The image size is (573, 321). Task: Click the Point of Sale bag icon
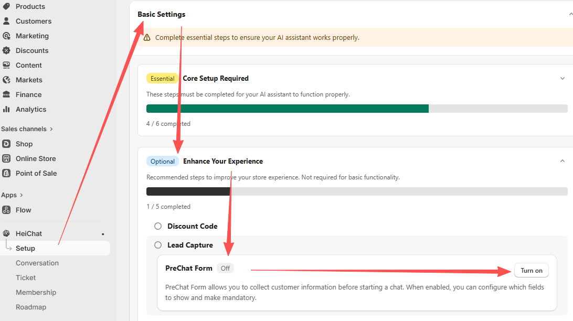6,173
